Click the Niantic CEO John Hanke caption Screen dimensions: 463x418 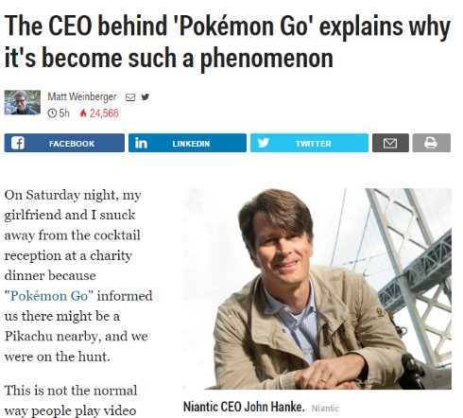click(x=244, y=407)
